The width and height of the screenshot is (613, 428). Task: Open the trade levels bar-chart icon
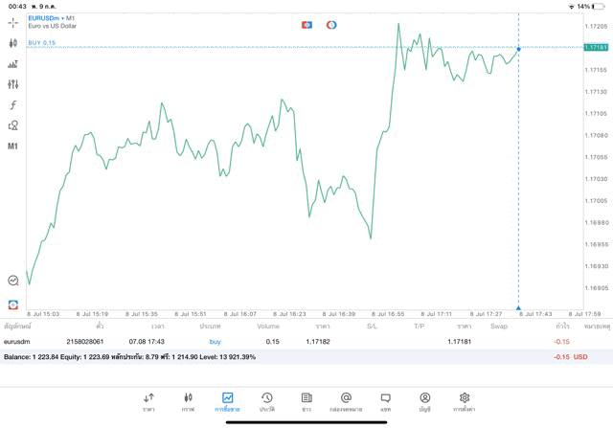coord(13,64)
